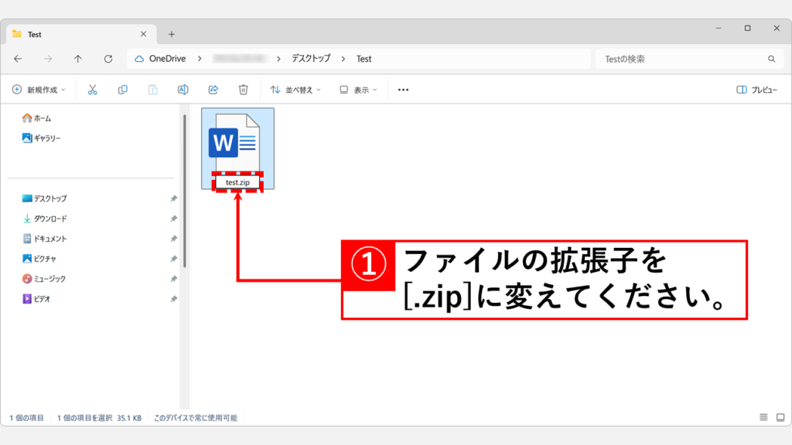The height and width of the screenshot is (445, 792).
Task: Open ダウンロード in navigation pane
Action: coord(44,219)
